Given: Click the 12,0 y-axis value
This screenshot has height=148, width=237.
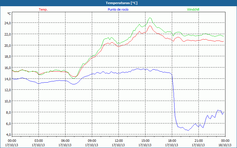Looking at the screenshot, I should (8, 90).
